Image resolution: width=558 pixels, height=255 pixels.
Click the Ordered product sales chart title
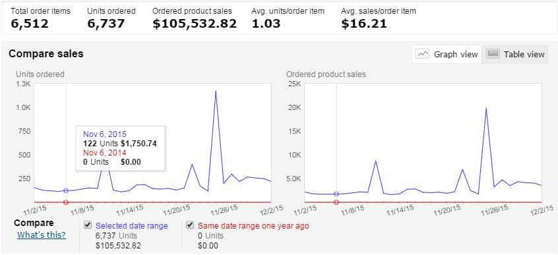[x=326, y=74]
